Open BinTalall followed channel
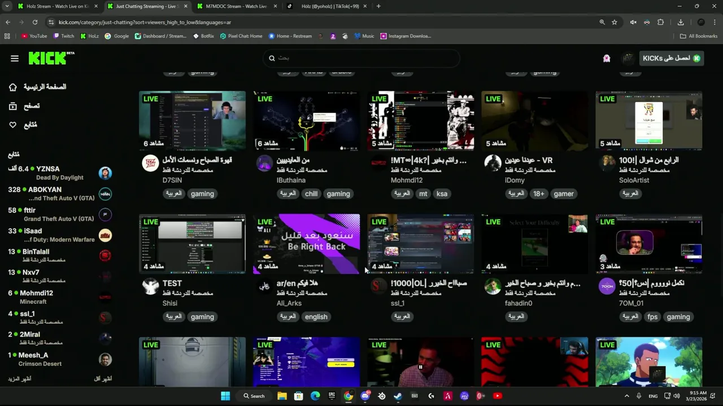Image resolution: width=723 pixels, height=406 pixels. [60, 256]
